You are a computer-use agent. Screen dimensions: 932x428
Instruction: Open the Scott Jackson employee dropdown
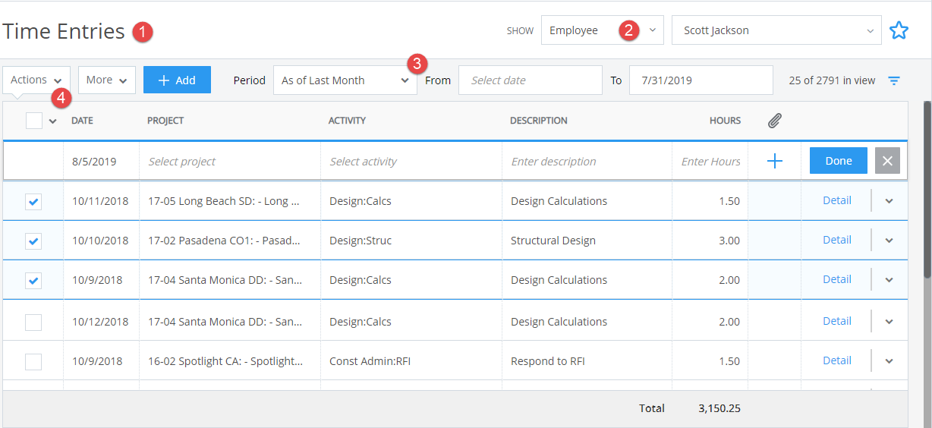coord(776,30)
